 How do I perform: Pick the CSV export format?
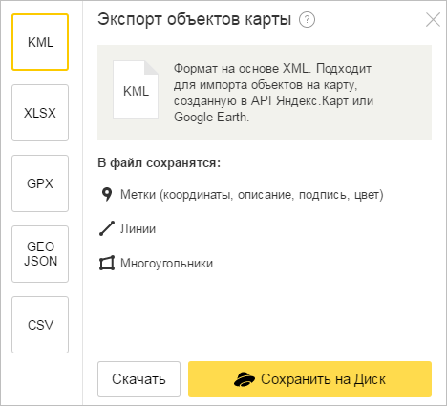click(x=40, y=325)
